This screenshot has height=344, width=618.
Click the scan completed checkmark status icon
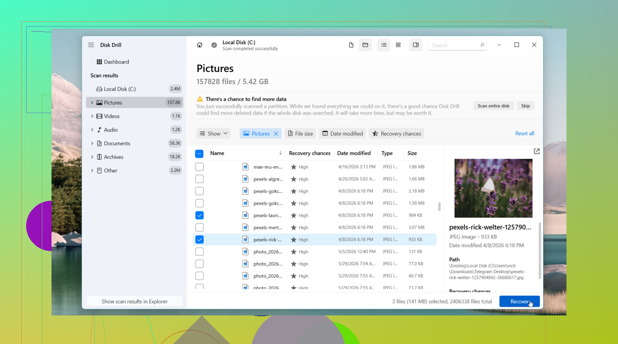click(214, 45)
